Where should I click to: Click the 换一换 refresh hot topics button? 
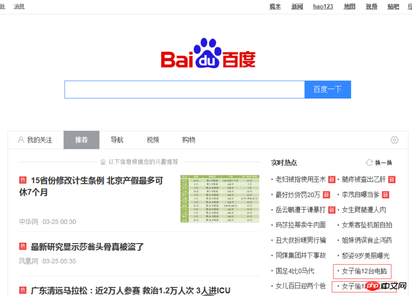[x=383, y=163]
